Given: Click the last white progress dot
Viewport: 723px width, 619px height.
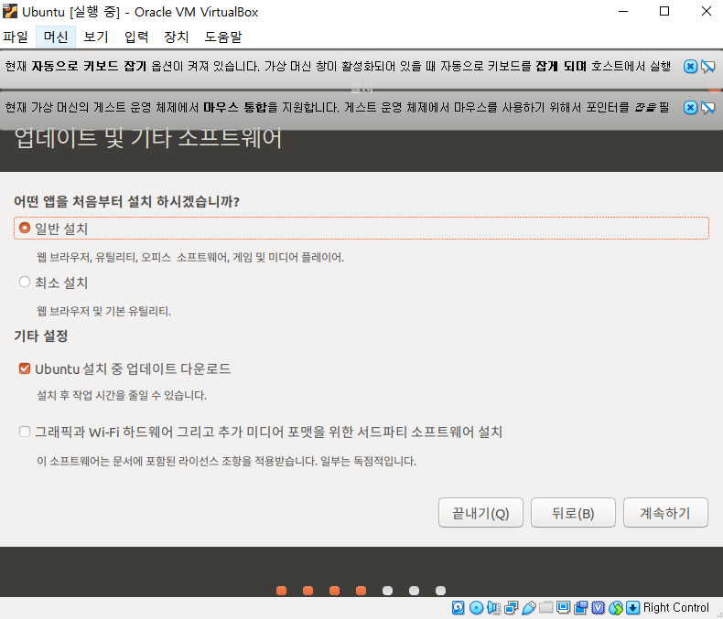Looking at the screenshot, I should pyautogui.click(x=441, y=591).
